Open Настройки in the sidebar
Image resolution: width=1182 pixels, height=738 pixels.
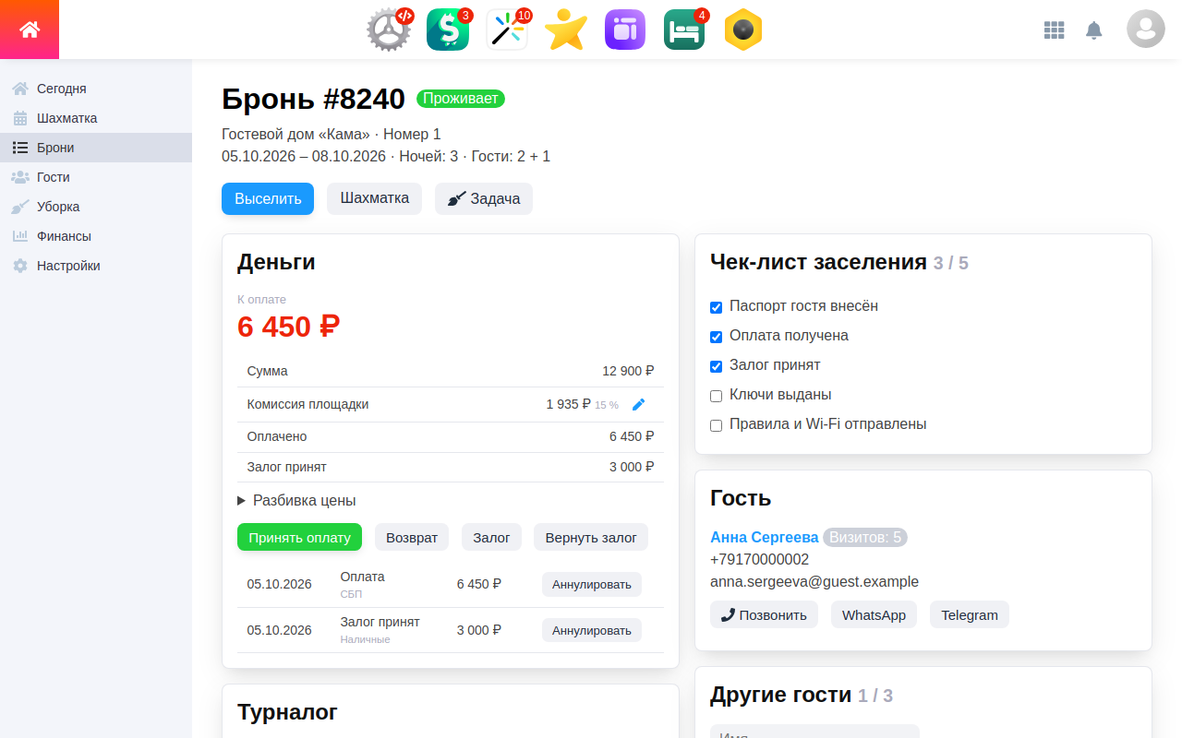click(x=96, y=266)
